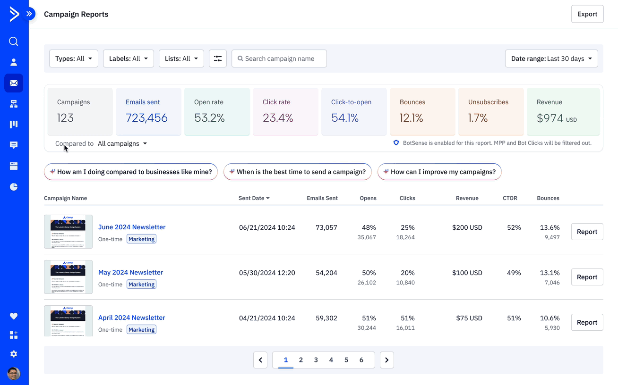View Deals using the kanban board icon
Viewport: 618px width, 385px height.
pyautogui.click(x=13, y=124)
